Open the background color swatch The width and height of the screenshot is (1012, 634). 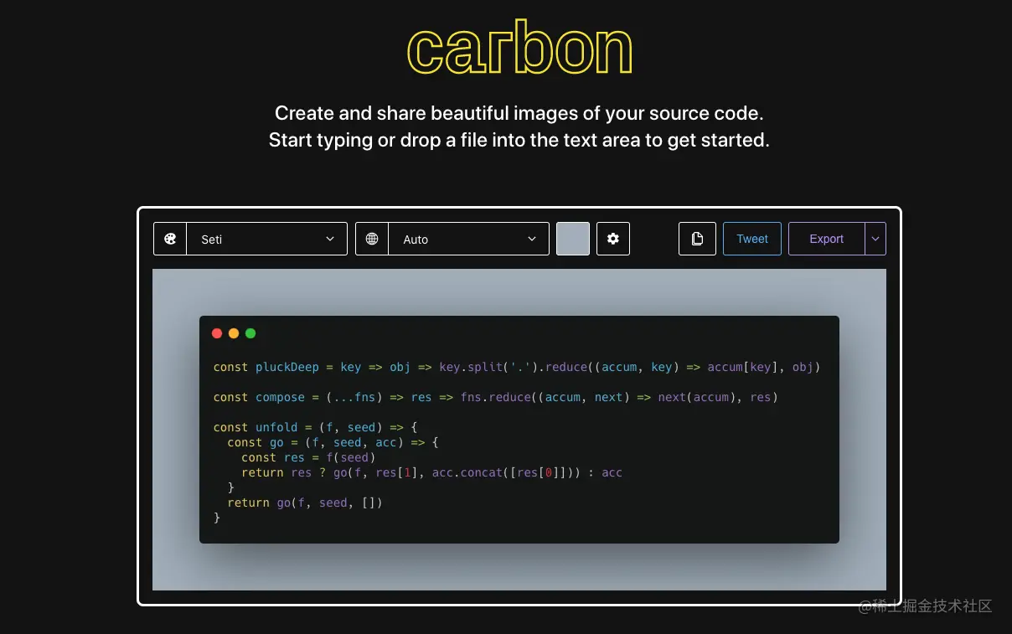click(x=573, y=239)
